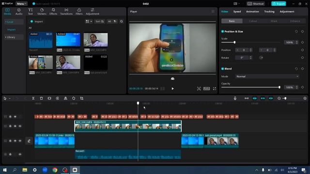Click the timeline zoom slider handle
The width and height of the screenshot is (310, 174).
[285, 98]
